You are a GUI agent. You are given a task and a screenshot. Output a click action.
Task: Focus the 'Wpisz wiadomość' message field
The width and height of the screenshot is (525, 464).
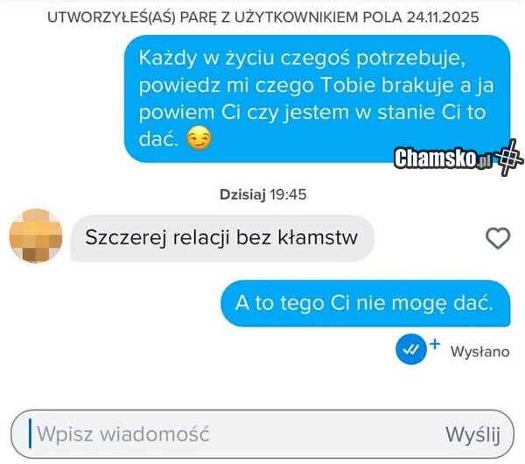tap(262, 434)
